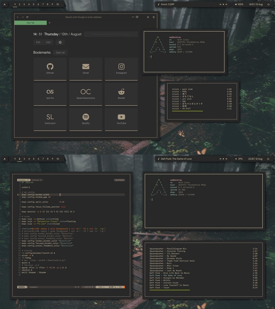Expand the browser toolbar overflow chevrons
Image resolution: width=275 pixels, height=309 pixels.
coord(148,17)
